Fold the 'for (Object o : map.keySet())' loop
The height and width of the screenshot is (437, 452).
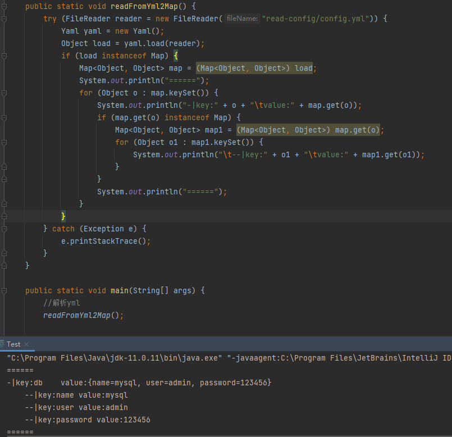pyautogui.click(x=4, y=93)
